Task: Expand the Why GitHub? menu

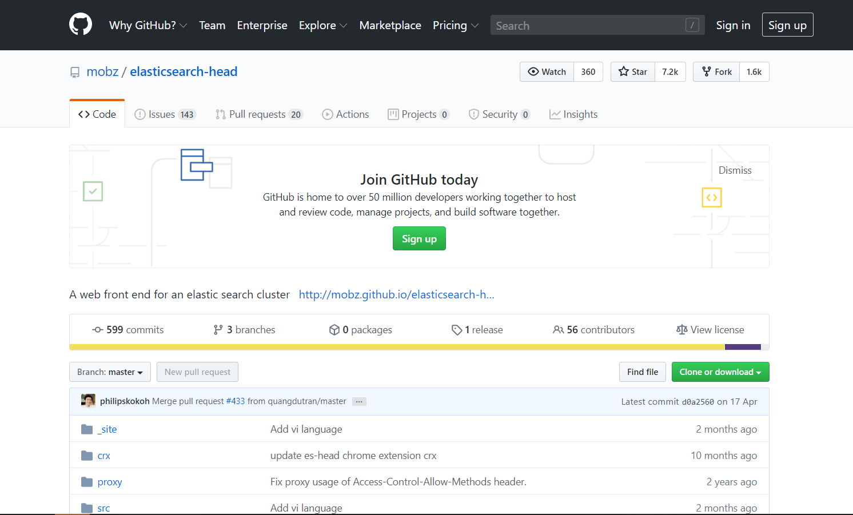Action: 148,25
